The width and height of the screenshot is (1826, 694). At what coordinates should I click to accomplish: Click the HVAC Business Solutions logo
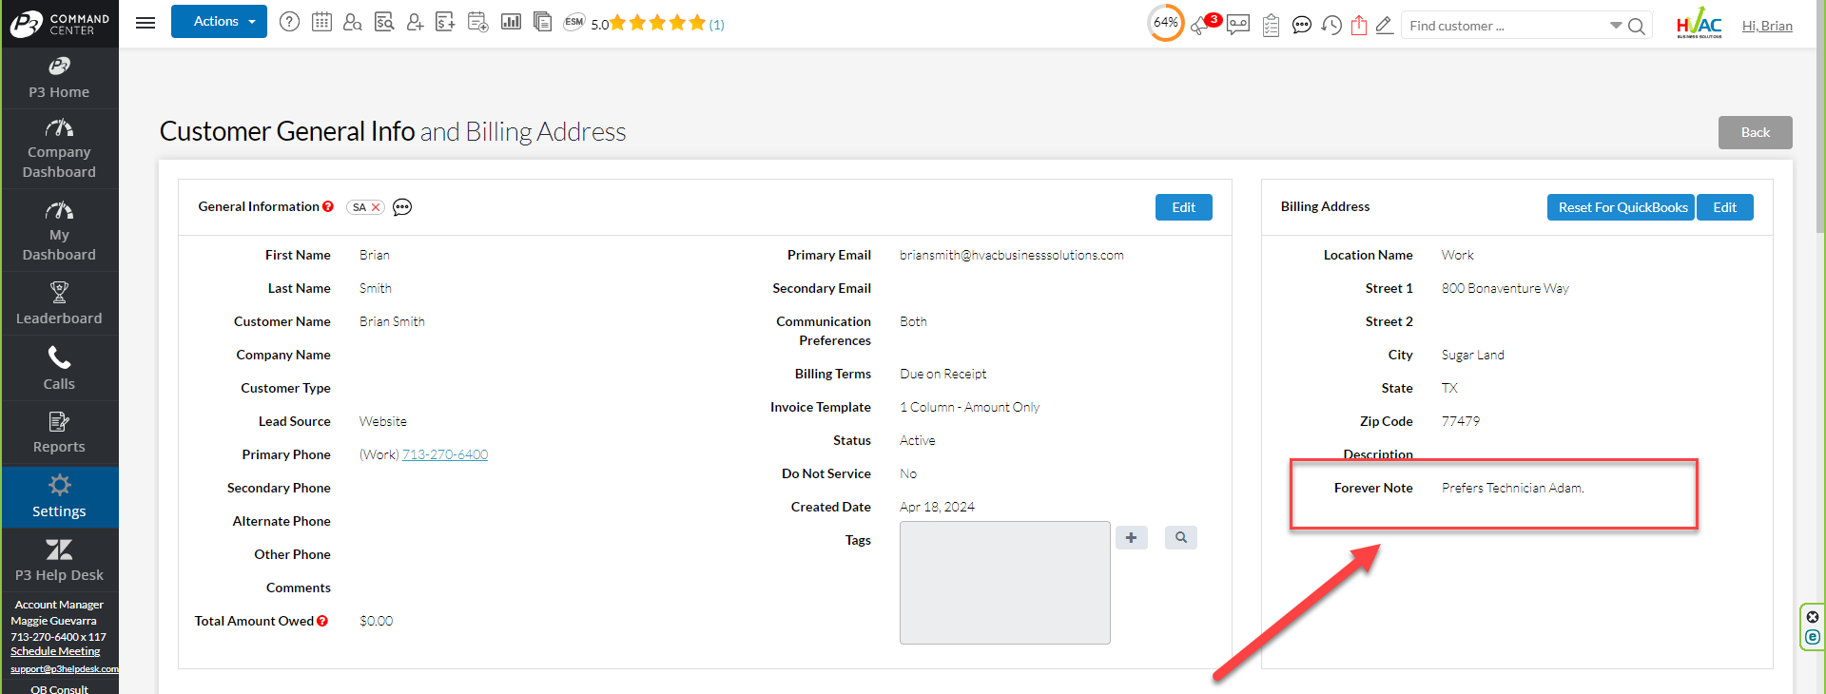coord(1699,24)
